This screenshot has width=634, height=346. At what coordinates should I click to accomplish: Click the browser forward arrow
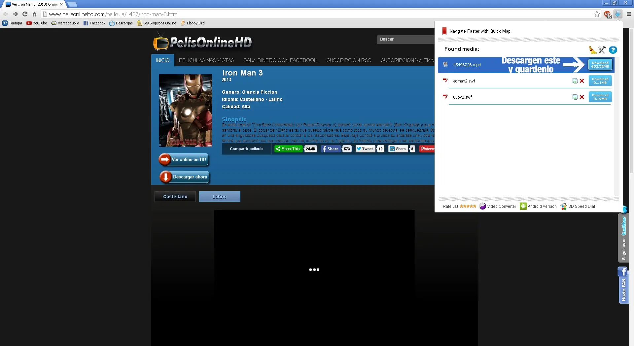(x=15, y=14)
